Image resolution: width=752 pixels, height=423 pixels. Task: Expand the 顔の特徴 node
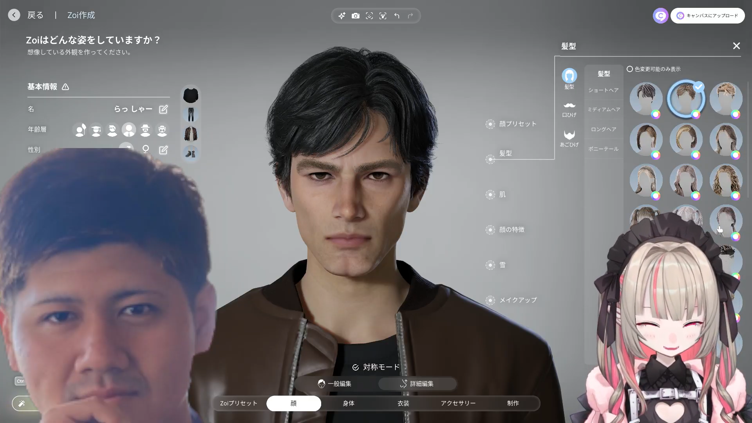click(490, 230)
